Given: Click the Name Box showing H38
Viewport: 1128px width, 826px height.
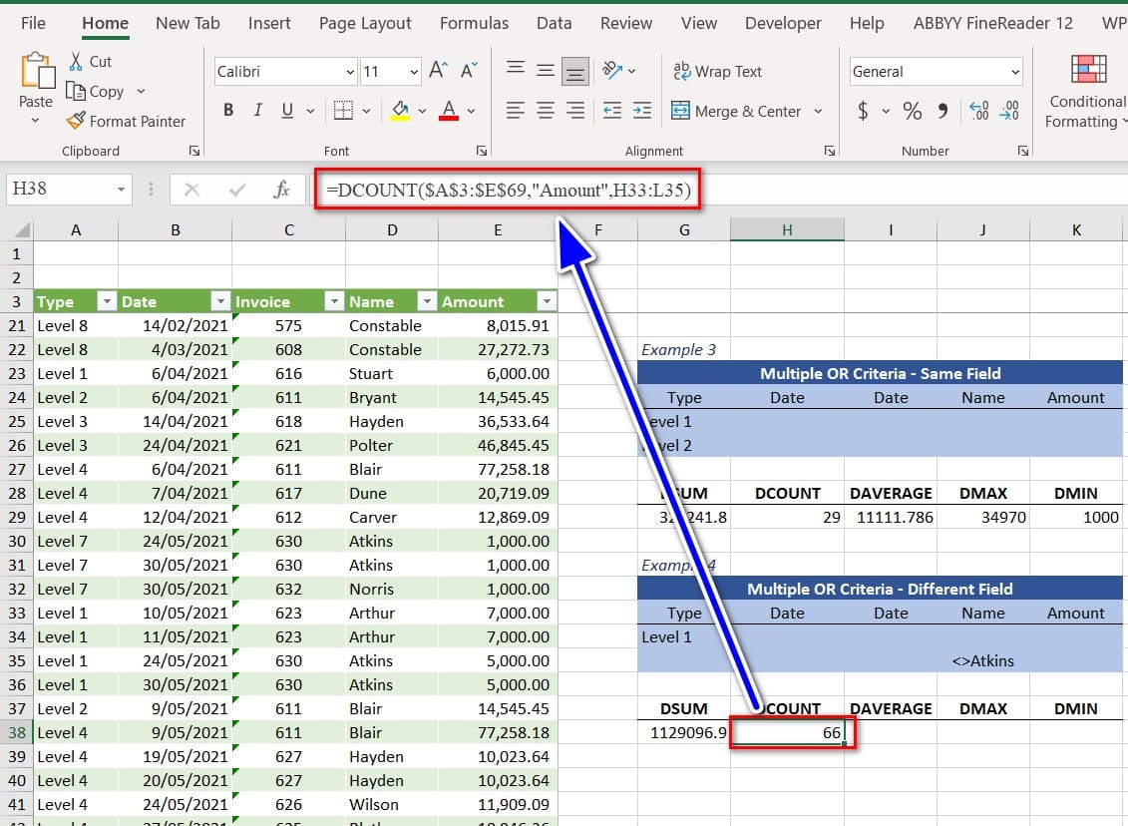Looking at the screenshot, I should coord(60,190).
